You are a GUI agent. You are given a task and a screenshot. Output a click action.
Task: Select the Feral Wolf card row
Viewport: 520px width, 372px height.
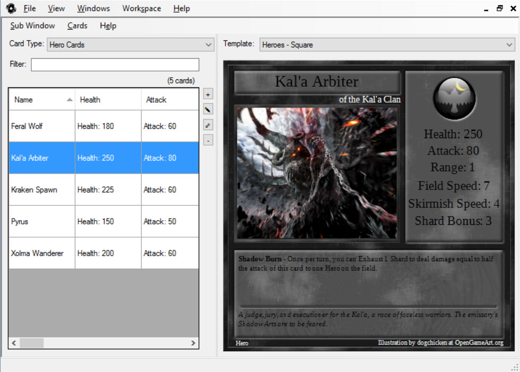click(x=104, y=126)
